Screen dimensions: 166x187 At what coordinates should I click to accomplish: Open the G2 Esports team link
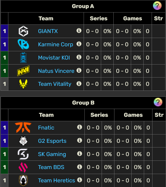[52, 141]
